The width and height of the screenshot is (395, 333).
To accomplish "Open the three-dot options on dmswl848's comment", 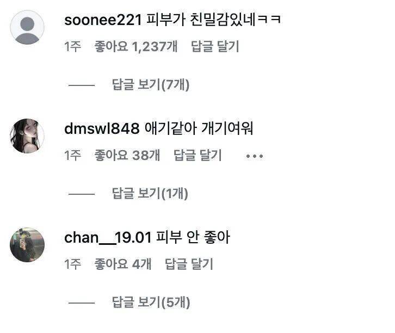I will point(255,156).
